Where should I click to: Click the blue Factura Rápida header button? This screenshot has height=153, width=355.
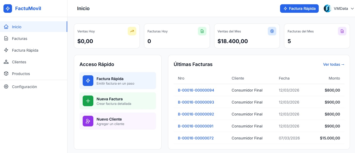click(x=299, y=9)
